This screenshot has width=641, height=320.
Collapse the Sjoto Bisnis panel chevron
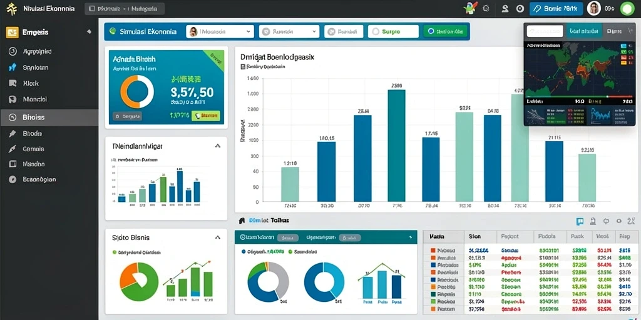click(217, 237)
